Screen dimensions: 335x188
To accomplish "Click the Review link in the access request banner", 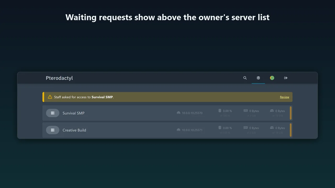I will coord(284,97).
